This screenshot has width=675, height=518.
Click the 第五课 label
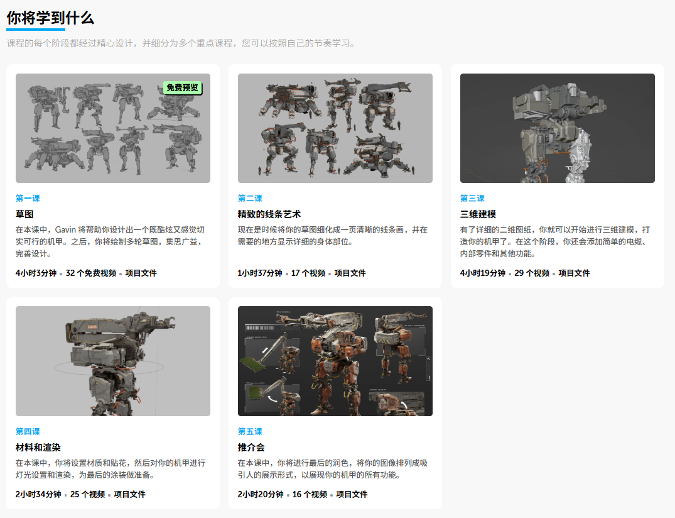tap(250, 431)
